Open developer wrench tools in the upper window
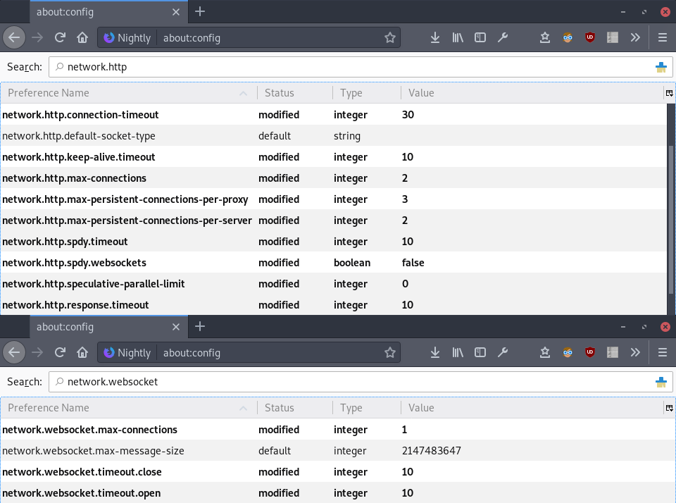The height and width of the screenshot is (503, 676). tap(502, 37)
